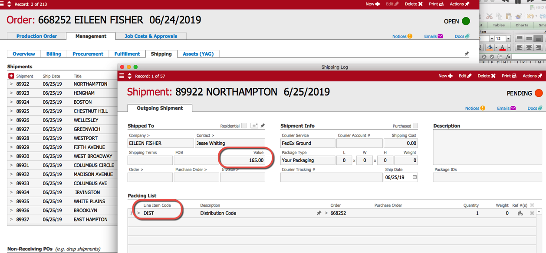Click the pin icon beside the Order sub-tabs
This screenshot has width=546, height=253.
point(467,54)
